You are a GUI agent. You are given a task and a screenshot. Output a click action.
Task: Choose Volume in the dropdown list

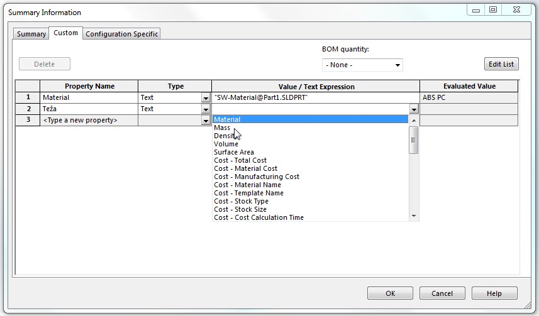coord(226,144)
